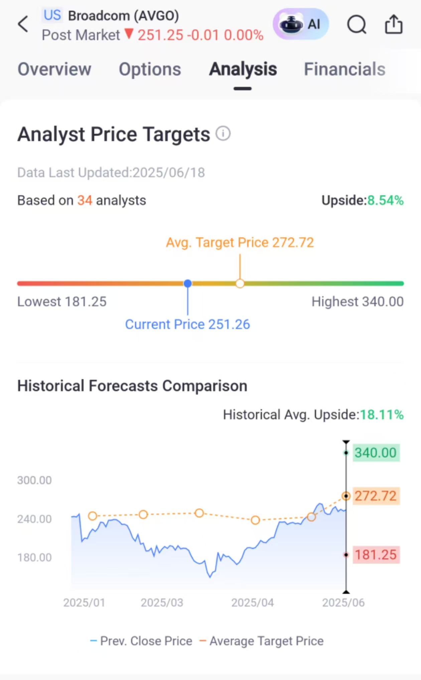The image size is (421, 680).
Task: Select the Analysis tab
Action: (243, 69)
